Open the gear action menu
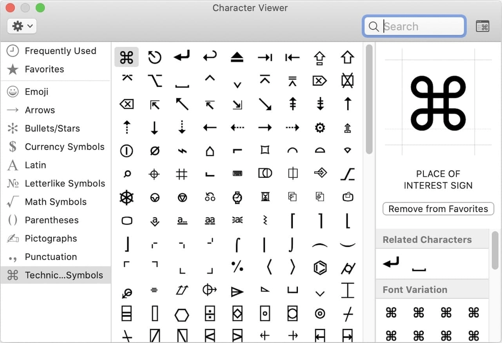This screenshot has height=343, width=502. pyautogui.click(x=21, y=26)
